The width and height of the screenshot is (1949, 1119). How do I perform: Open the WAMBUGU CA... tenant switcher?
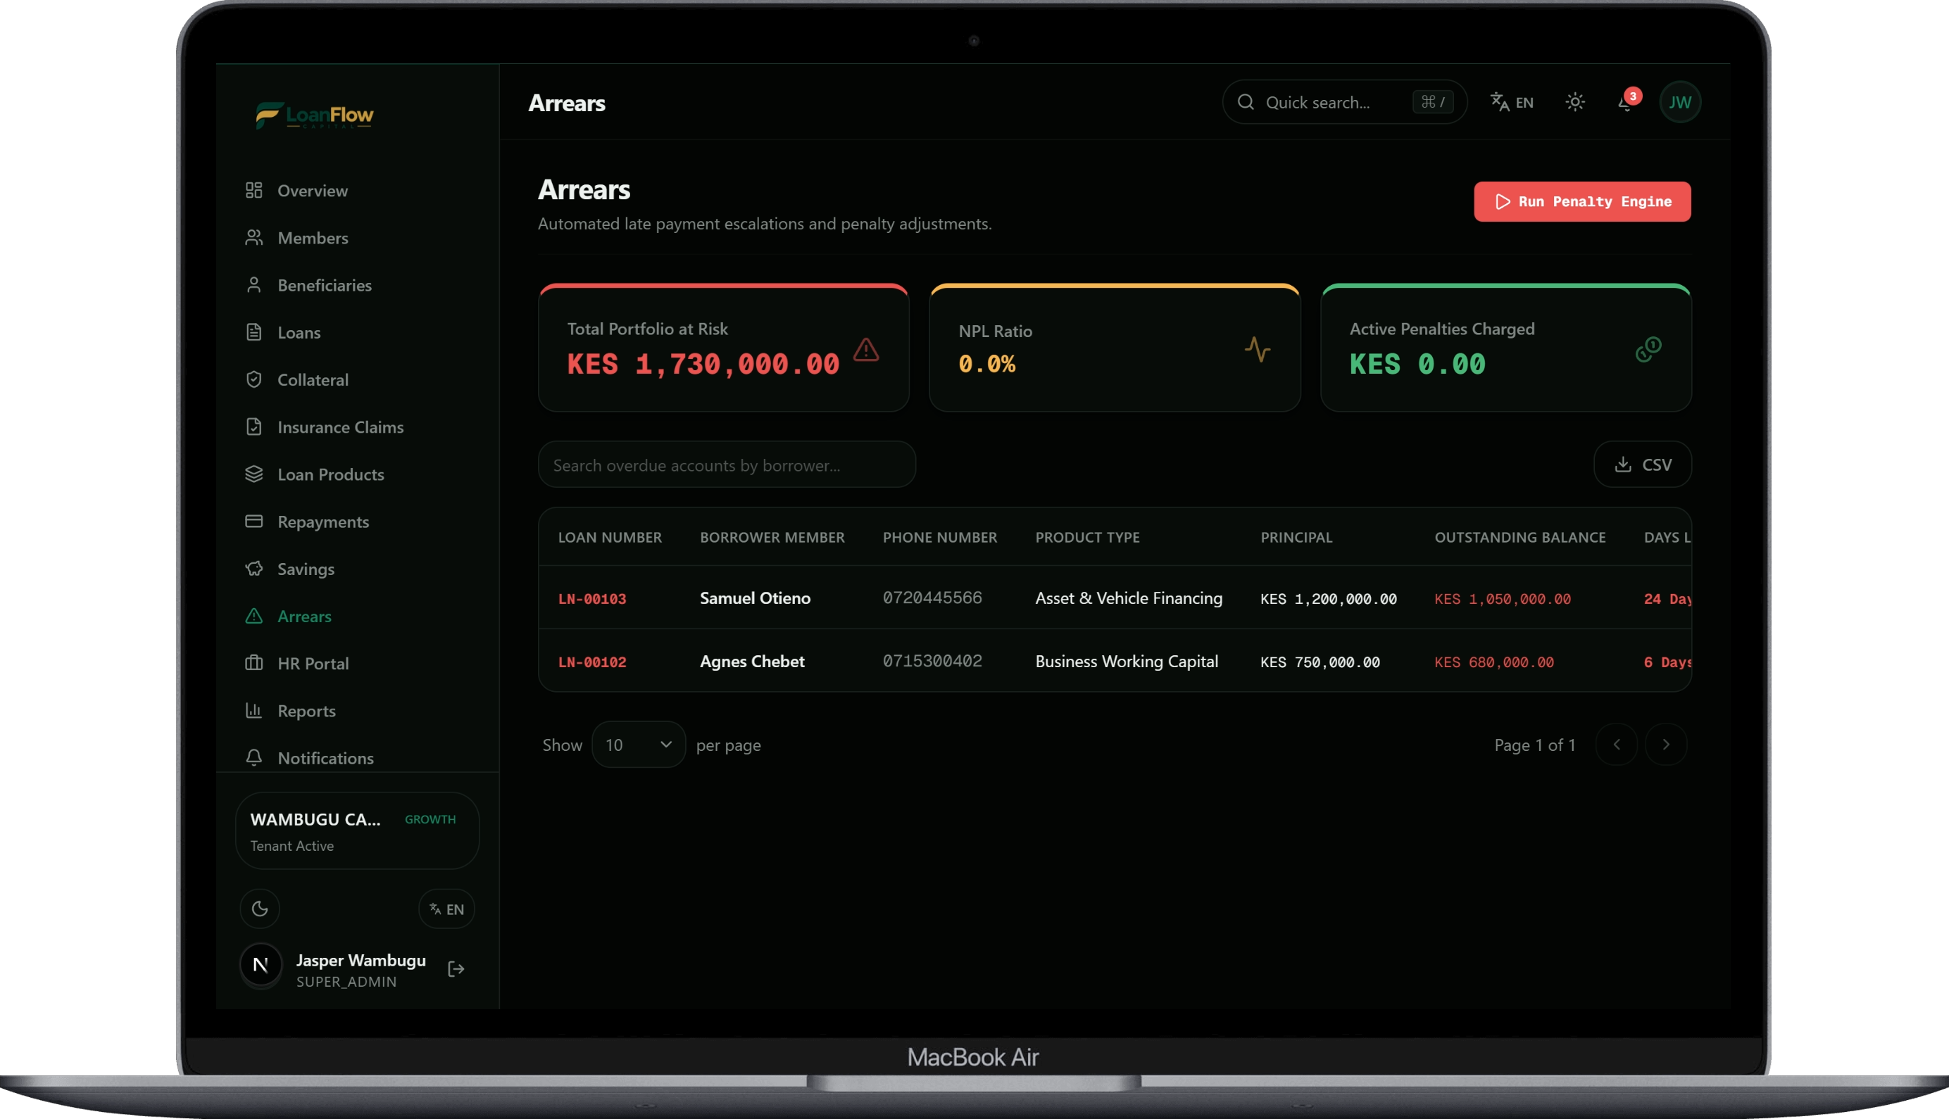tap(358, 830)
